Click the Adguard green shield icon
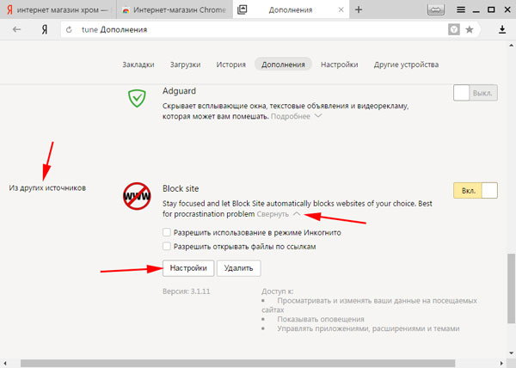Image resolution: width=516 pixels, height=368 pixels. [x=136, y=99]
